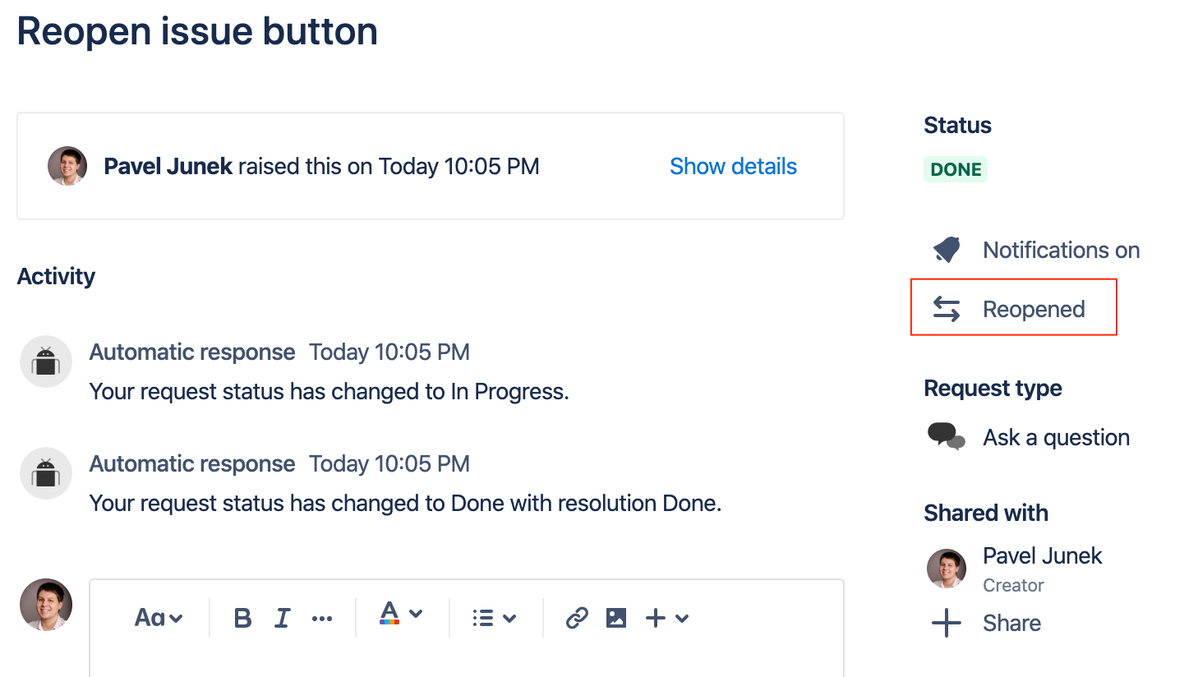
Task: Open more formatting options with ellipsis icon
Action: tap(323, 617)
